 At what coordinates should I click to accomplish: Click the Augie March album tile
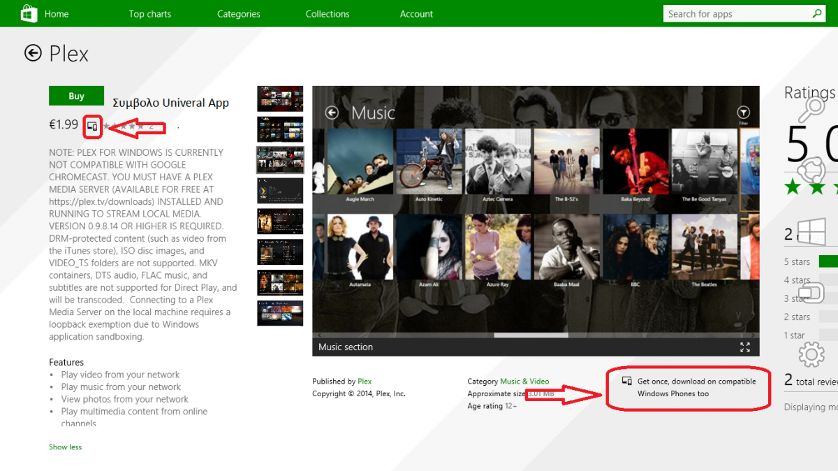tap(360, 166)
